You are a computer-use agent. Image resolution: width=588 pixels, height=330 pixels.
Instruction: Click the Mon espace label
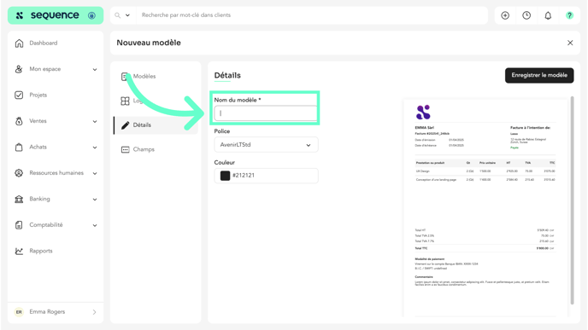pos(45,69)
